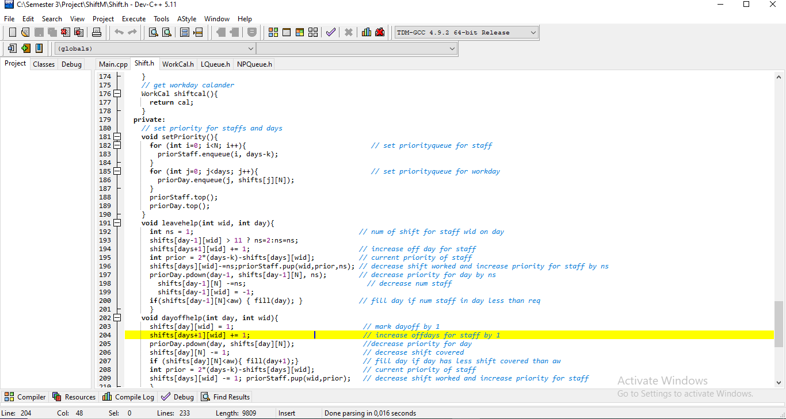Click comment '// get workday calander'

click(x=188, y=85)
